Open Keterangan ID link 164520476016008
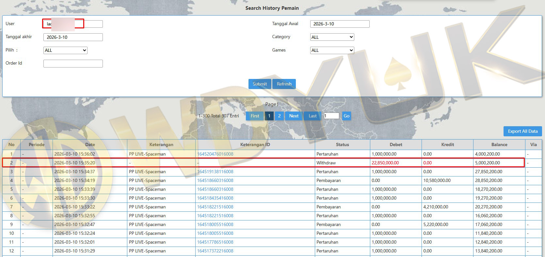This screenshot has height=257, width=545. pyautogui.click(x=215, y=154)
